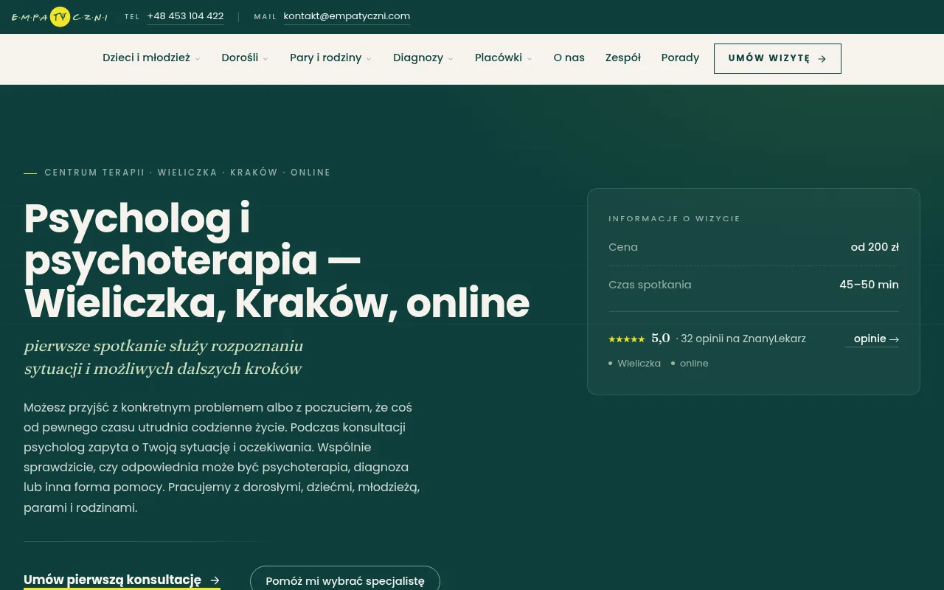944x590 pixels.
Task: Click Umów pierwszą konsultację link
Action: pos(122,580)
